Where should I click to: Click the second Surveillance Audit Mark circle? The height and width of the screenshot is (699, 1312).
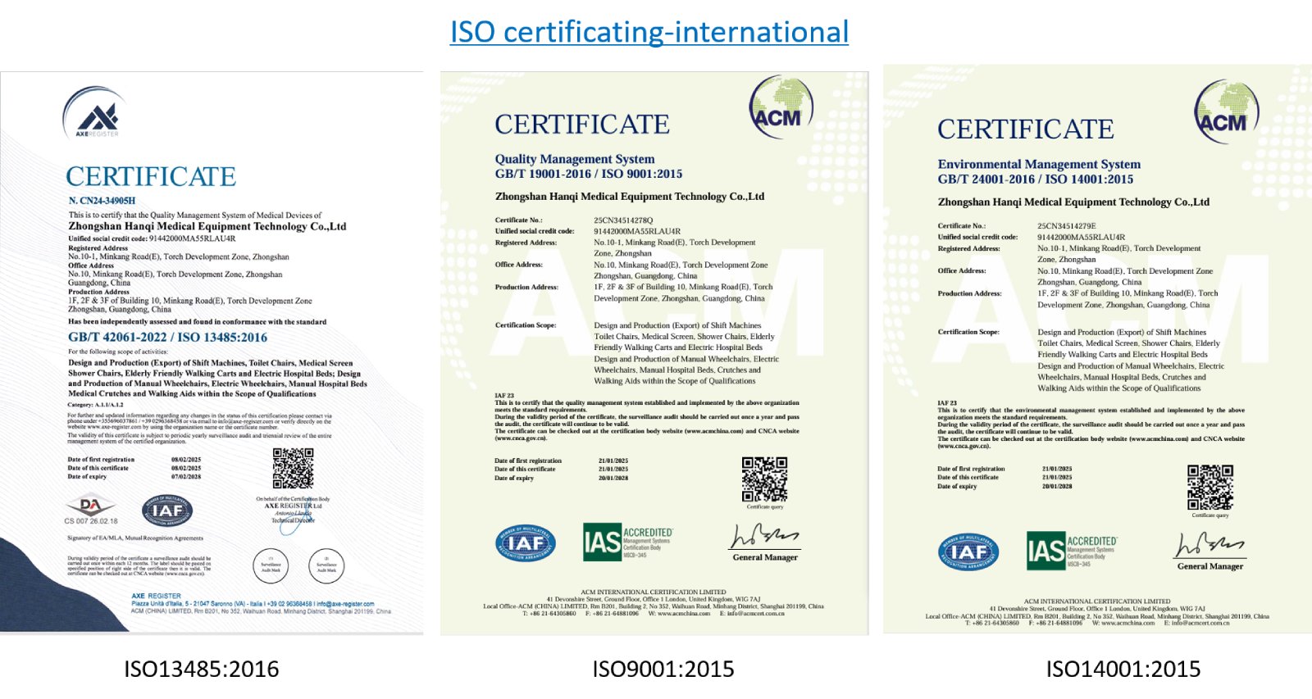click(x=326, y=565)
